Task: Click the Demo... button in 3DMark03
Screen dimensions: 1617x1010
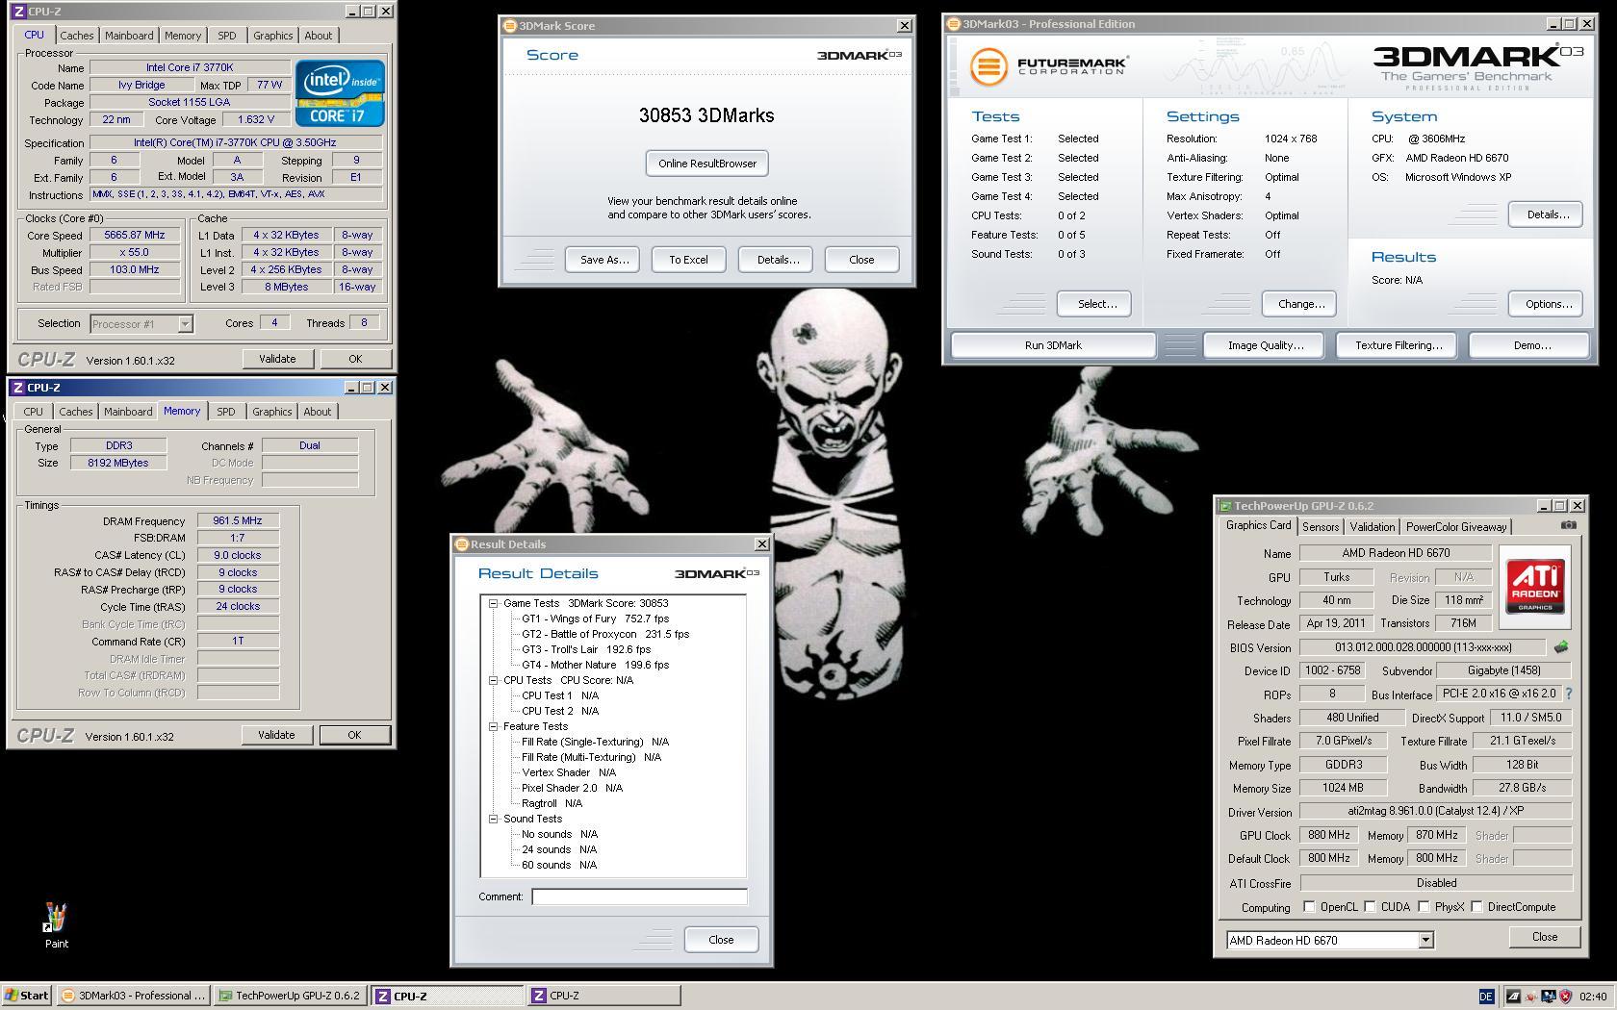Action: pos(1531,345)
